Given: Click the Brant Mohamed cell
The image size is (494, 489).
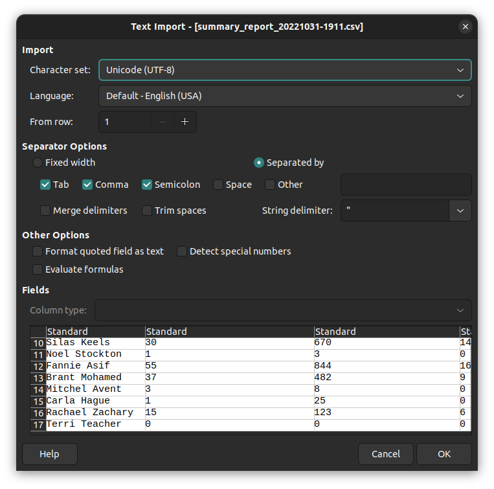Looking at the screenshot, I should (x=95, y=378).
